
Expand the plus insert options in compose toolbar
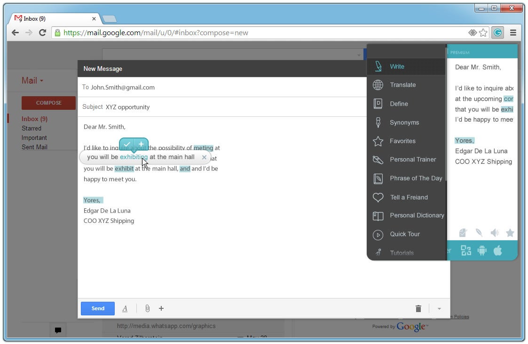pyautogui.click(x=161, y=308)
